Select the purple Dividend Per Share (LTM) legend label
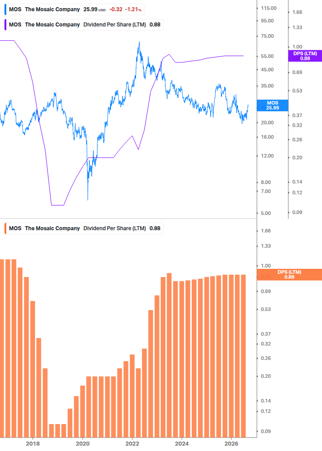 tap(115, 25)
